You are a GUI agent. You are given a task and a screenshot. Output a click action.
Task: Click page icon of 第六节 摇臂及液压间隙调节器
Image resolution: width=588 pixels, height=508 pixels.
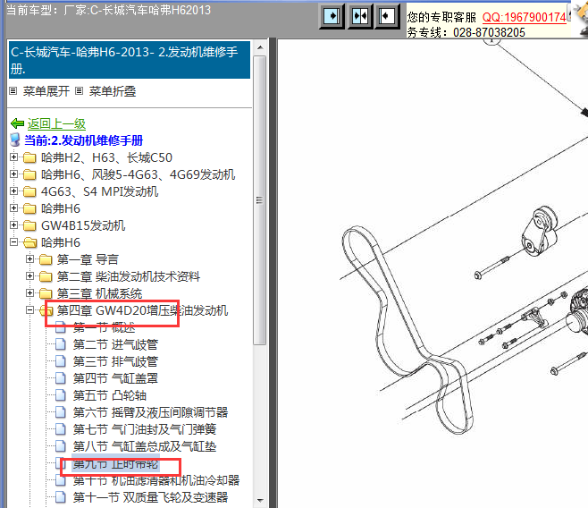click(x=61, y=412)
